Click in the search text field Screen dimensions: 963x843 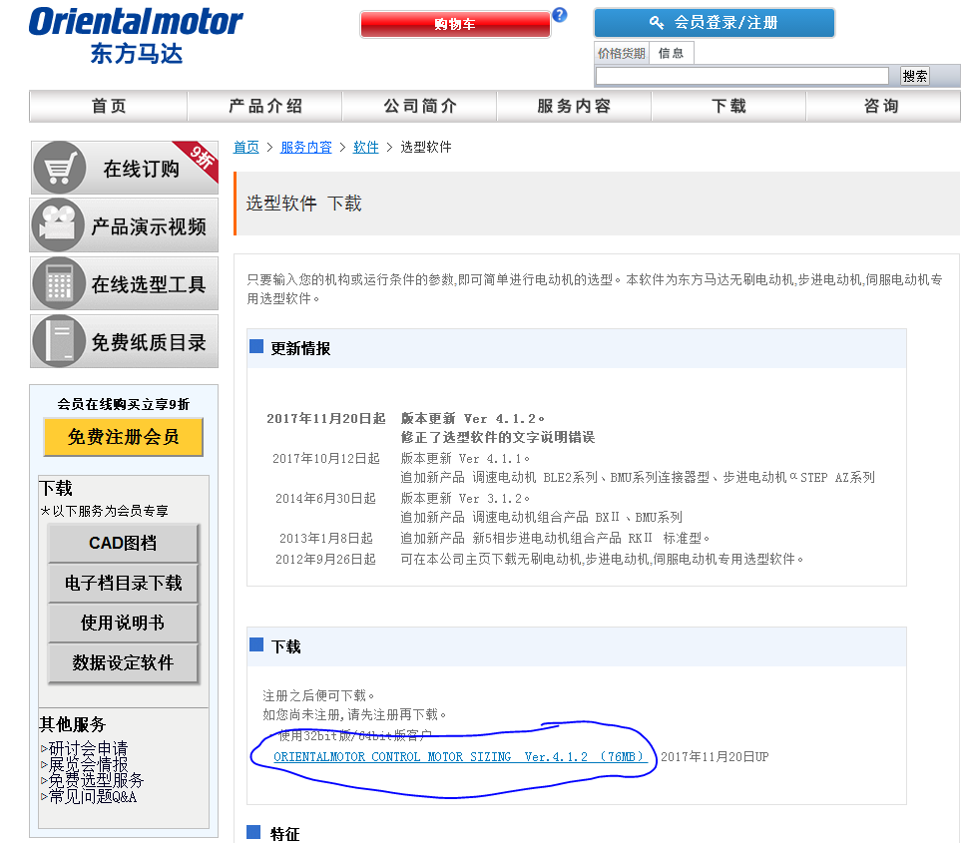pyautogui.click(x=741, y=76)
